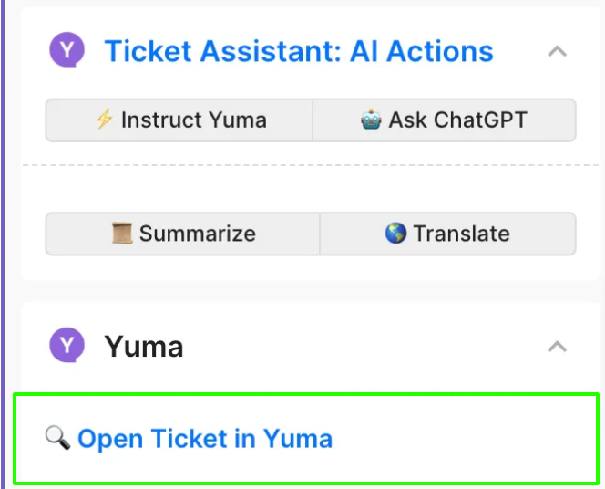Click the purple vertical bar at the left edge
The width and height of the screenshot is (605, 489).
3,244
